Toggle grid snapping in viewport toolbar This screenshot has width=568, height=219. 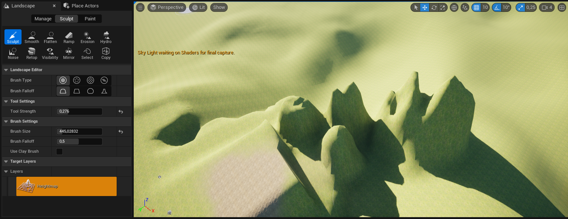pos(476,7)
